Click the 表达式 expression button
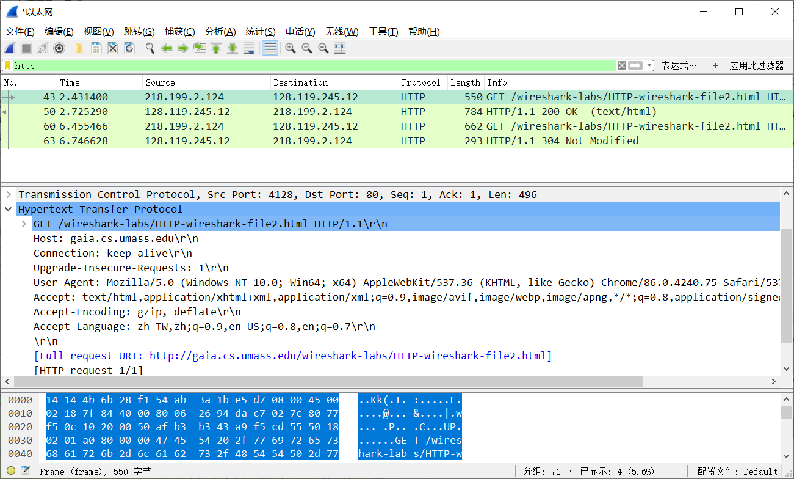This screenshot has width=794, height=479. (679, 65)
